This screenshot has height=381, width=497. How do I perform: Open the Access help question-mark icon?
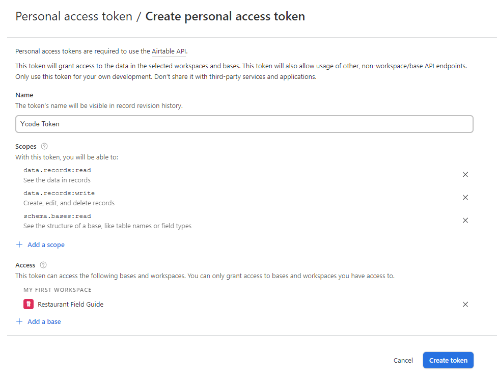click(x=43, y=265)
